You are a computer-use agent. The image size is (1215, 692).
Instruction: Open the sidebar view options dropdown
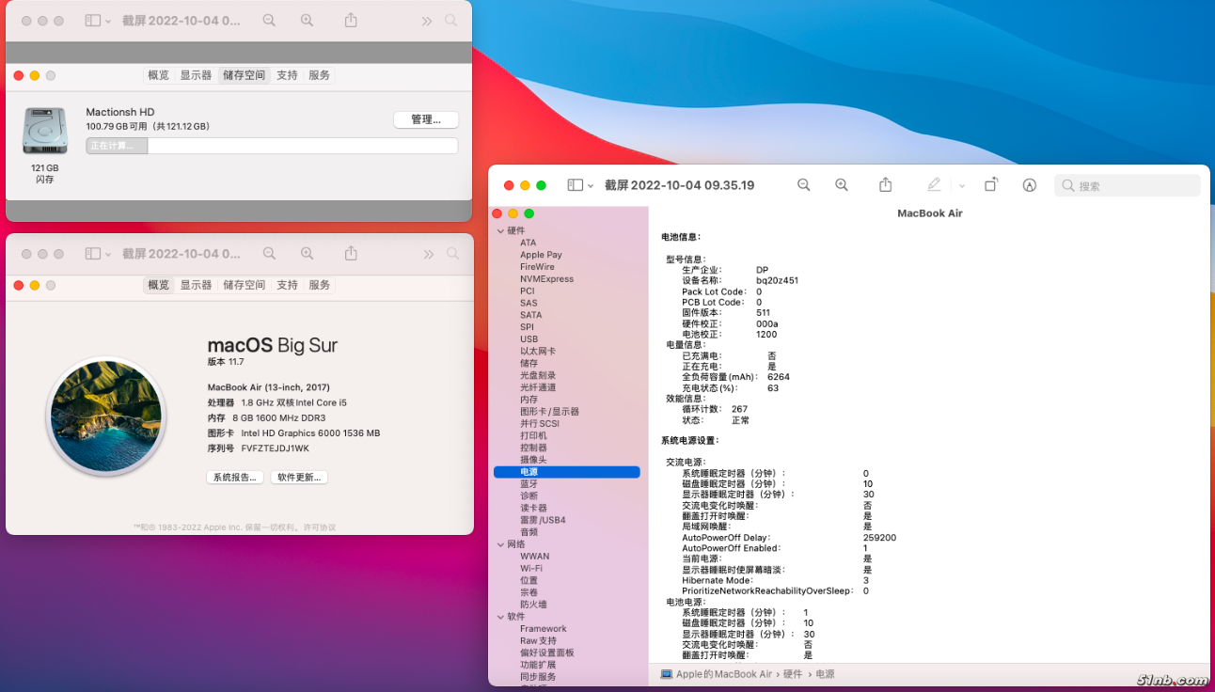coord(591,185)
